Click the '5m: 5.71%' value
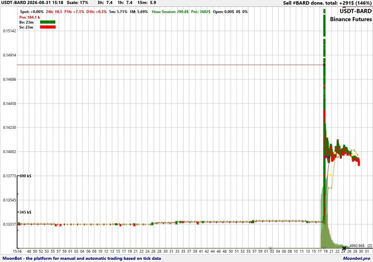Screen dimensions: 373x262 (x=118, y=12)
